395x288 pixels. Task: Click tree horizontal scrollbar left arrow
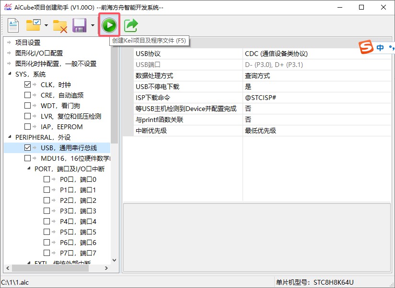click(x=8, y=268)
